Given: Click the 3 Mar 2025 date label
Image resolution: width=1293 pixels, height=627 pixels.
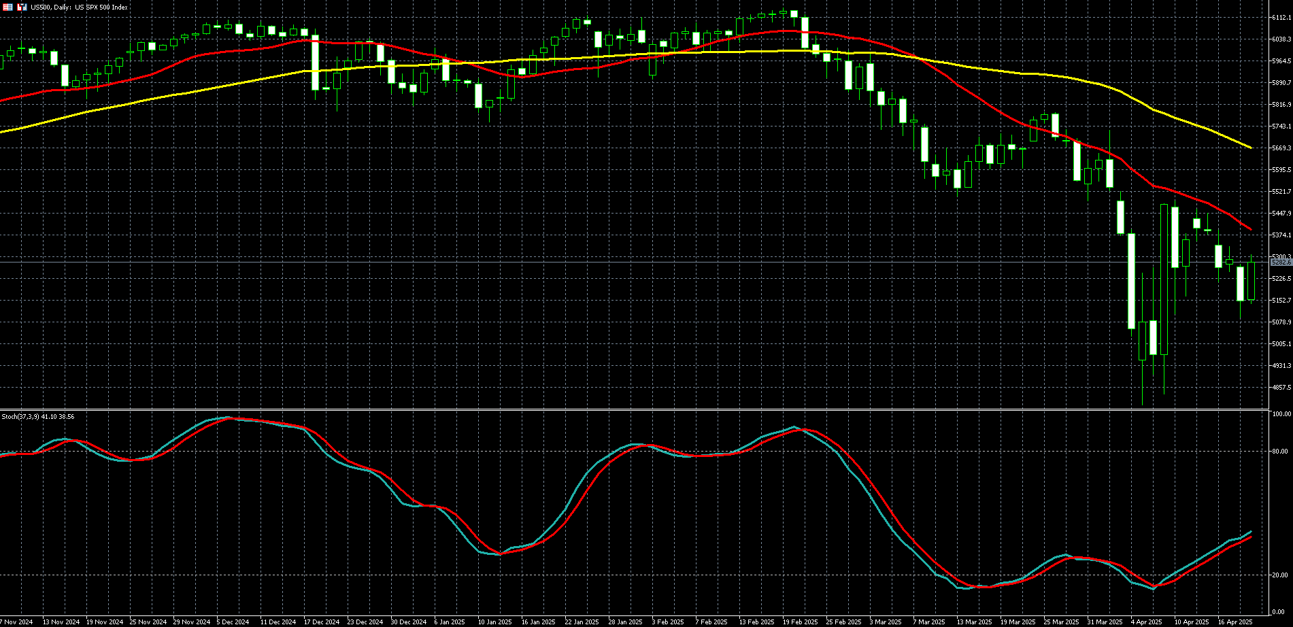Looking at the screenshot, I should [x=886, y=622].
